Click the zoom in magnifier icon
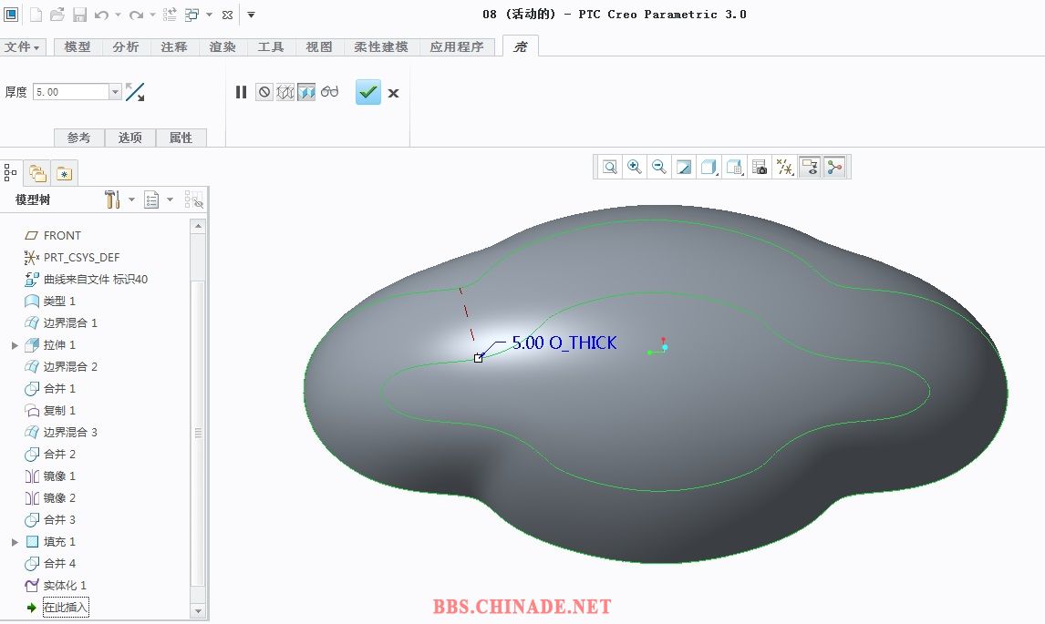 635,167
